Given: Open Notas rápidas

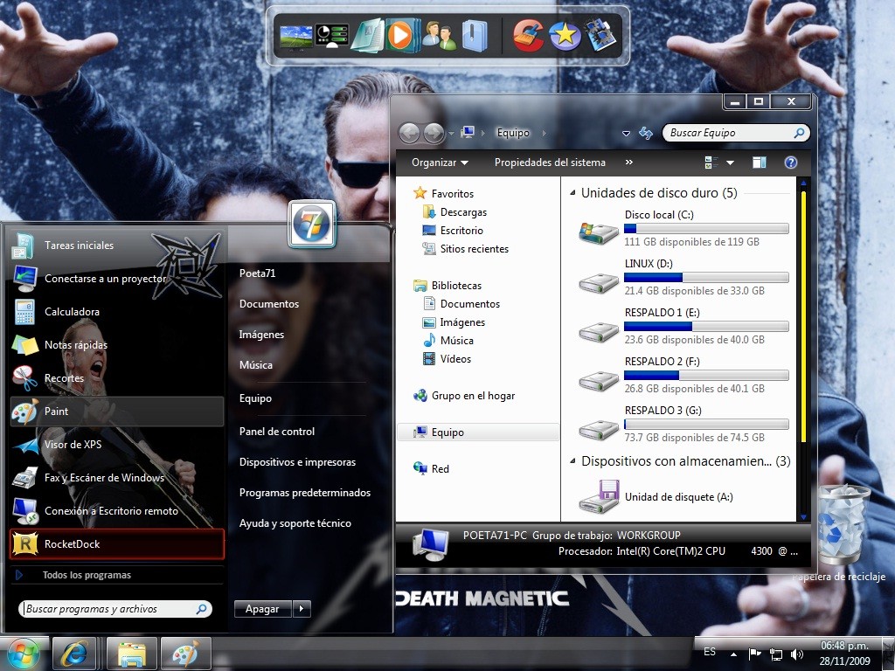Looking at the screenshot, I should click(x=117, y=344).
